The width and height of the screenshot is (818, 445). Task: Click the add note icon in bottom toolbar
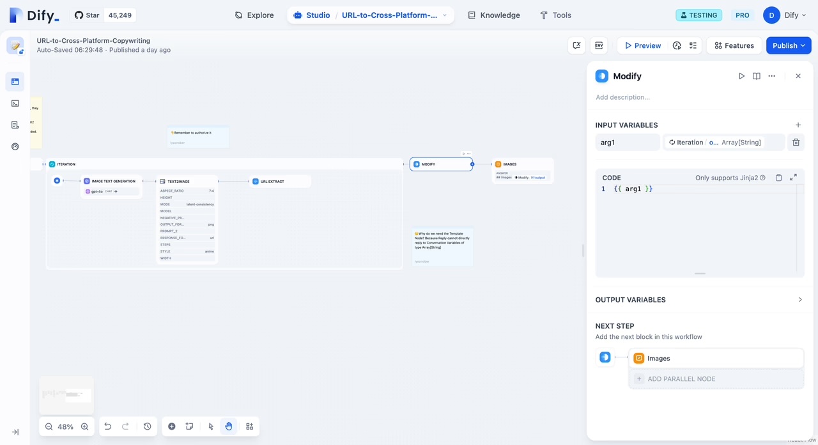tap(190, 426)
